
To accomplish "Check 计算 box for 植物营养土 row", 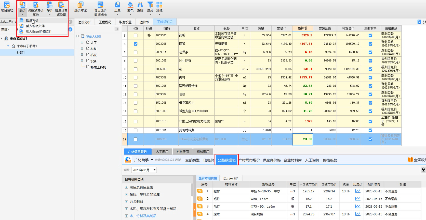I will tap(136, 103).
